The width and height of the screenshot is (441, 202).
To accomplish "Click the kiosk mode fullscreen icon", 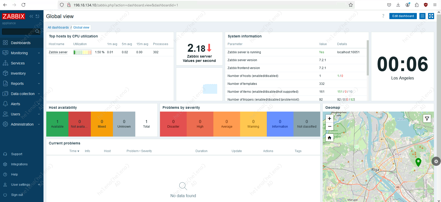I will 431,16.
